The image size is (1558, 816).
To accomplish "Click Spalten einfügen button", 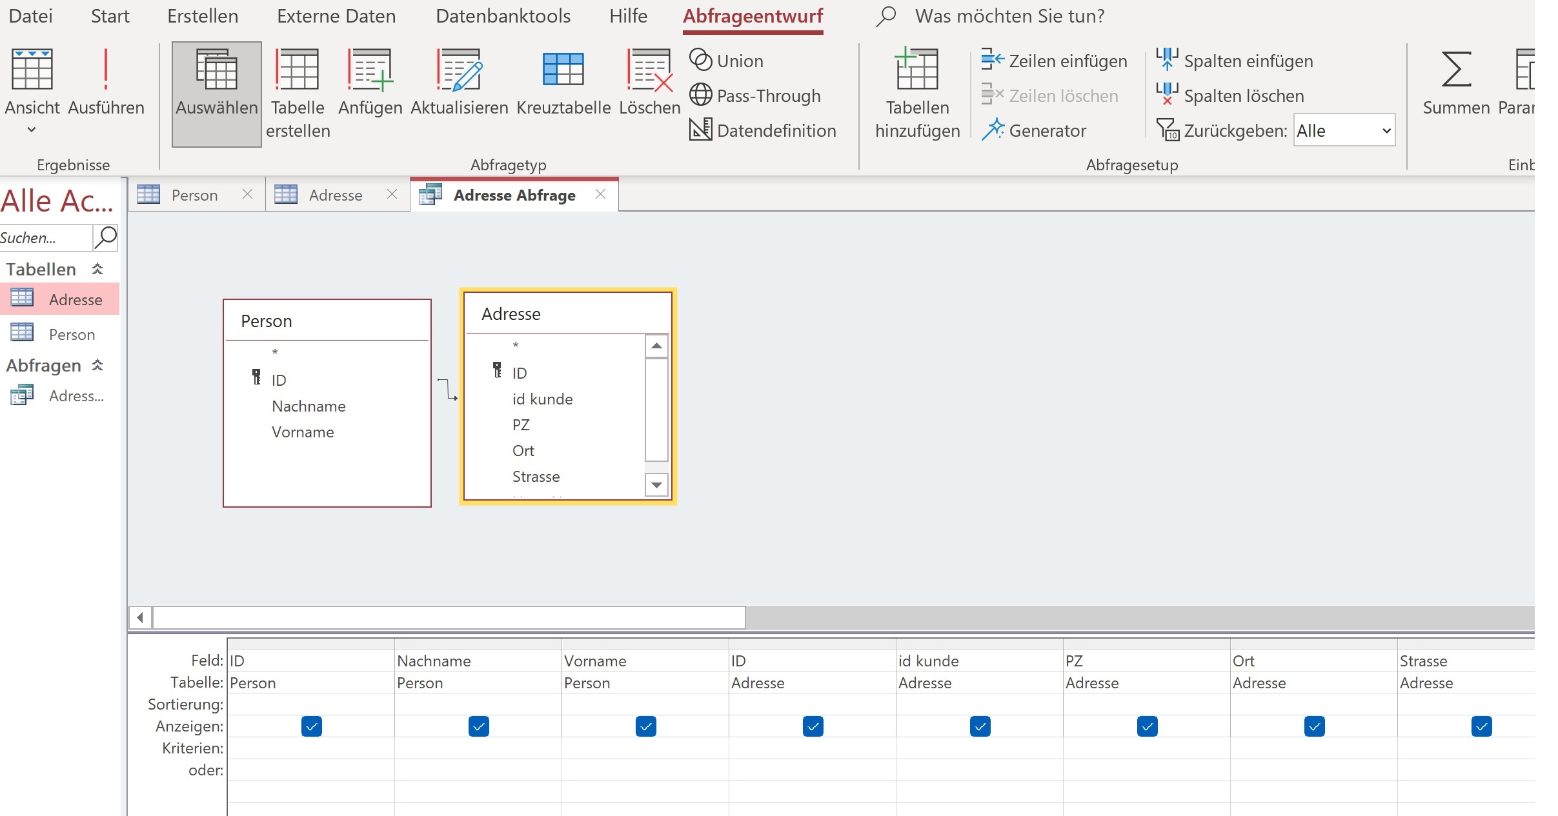I will tap(1235, 61).
